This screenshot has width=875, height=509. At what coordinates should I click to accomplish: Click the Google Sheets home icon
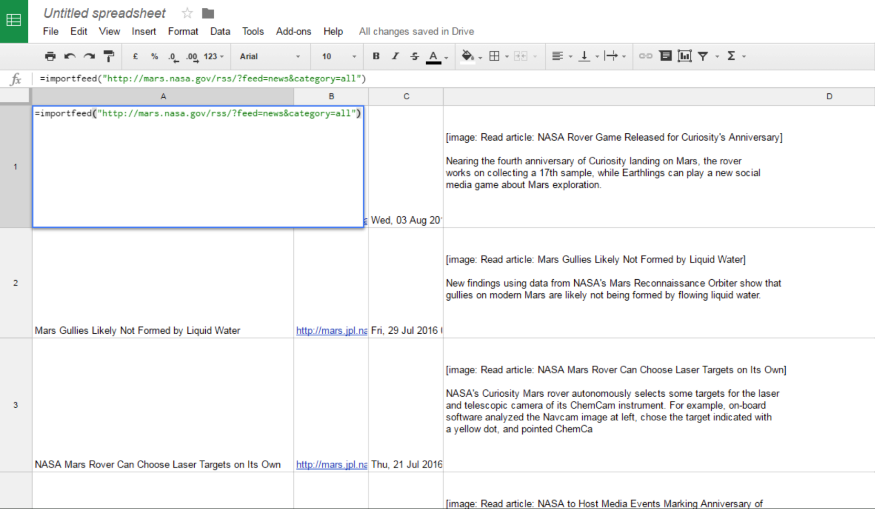pyautogui.click(x=14, y=21)
